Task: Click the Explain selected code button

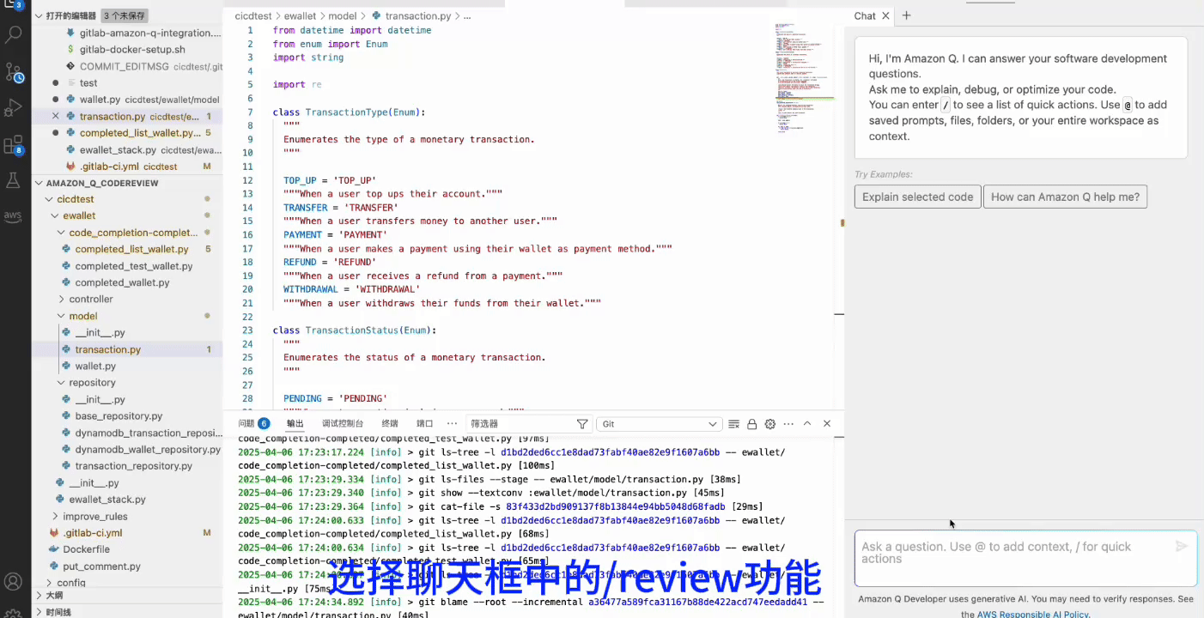Action: pyautogui.click(x=917, y=197)
